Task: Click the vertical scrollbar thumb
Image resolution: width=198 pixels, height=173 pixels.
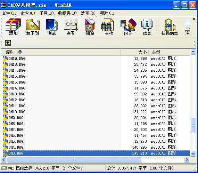Action: pyautogui.click(x=193, y=125)
